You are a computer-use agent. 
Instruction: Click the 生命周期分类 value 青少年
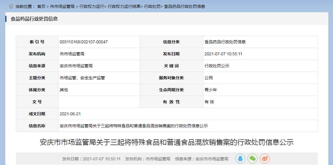point(211,90)
